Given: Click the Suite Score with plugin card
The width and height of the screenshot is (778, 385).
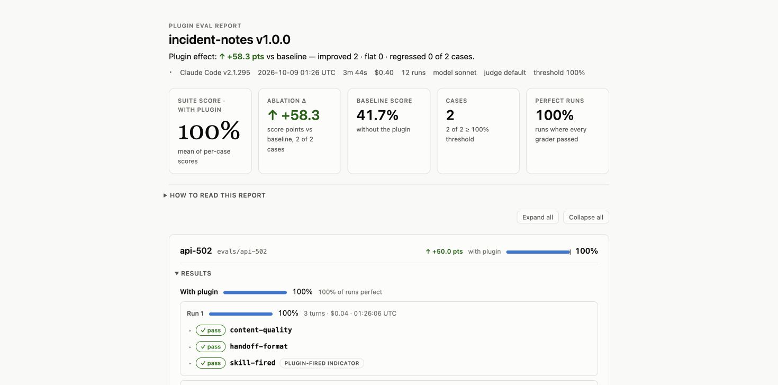Looking at the screenshot, I should coord(210,131).
